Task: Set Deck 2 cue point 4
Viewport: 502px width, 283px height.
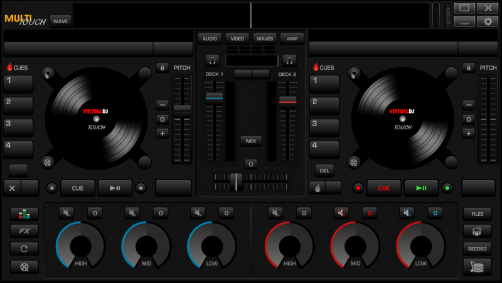Action: [324, 149]
